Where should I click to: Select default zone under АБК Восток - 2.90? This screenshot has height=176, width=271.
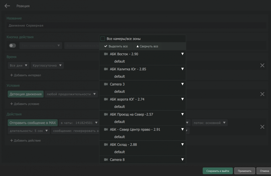point(120,61)
